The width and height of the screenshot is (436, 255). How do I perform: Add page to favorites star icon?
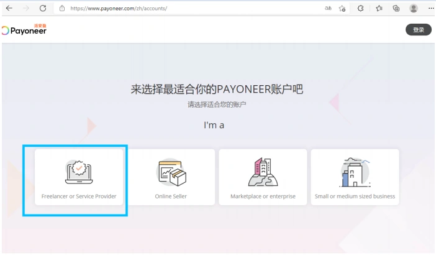(342, 8)
